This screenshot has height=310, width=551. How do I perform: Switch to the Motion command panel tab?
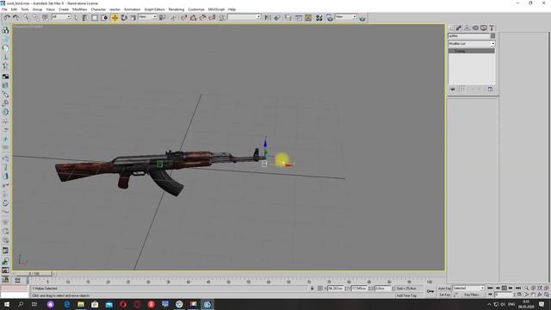coord(475,28)
